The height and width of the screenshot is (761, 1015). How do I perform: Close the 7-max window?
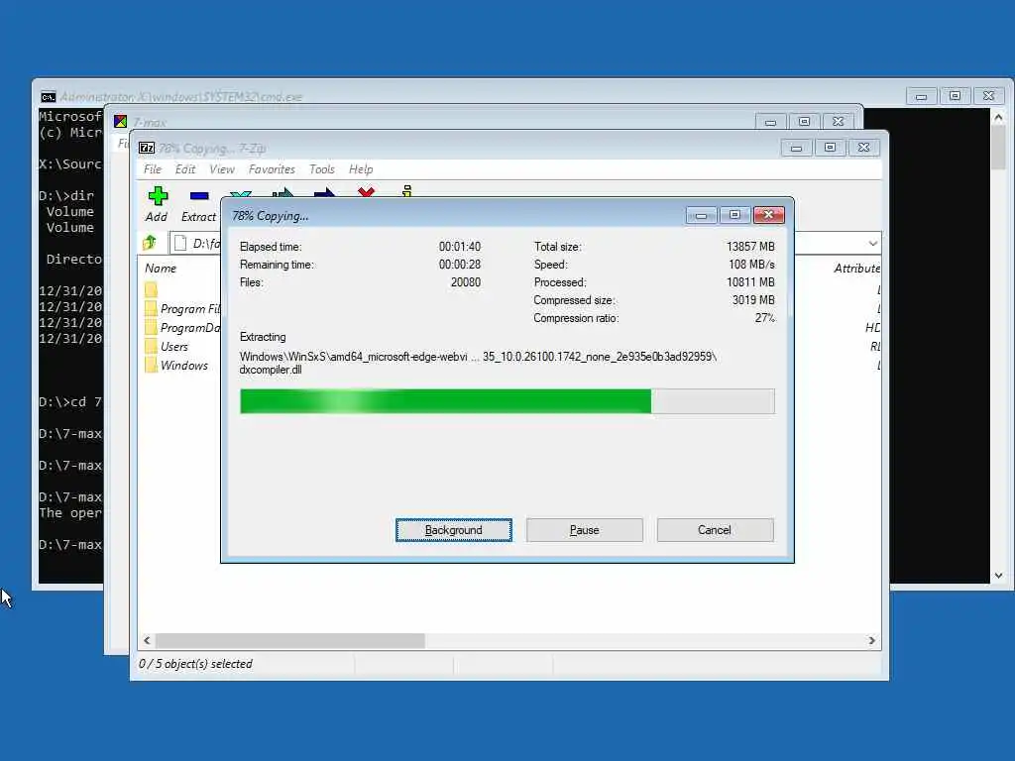click(x=839, y=122)
